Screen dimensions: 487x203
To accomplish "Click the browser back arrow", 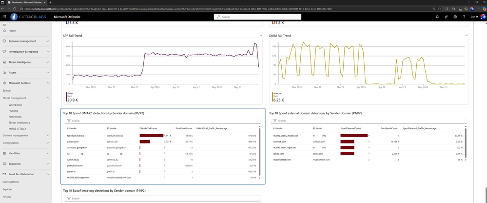I will pyautogui.click(x=3, y=9).
